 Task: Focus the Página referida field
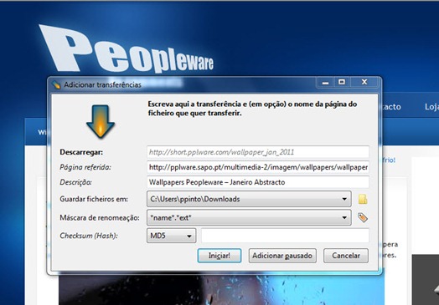pyautogui.click(x=258, y=167)
